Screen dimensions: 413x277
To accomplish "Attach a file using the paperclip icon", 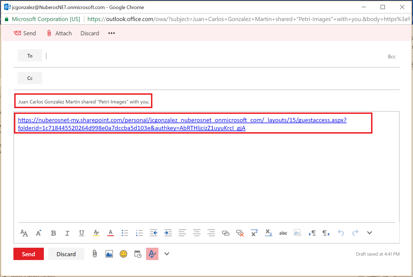I will point(95,254).
